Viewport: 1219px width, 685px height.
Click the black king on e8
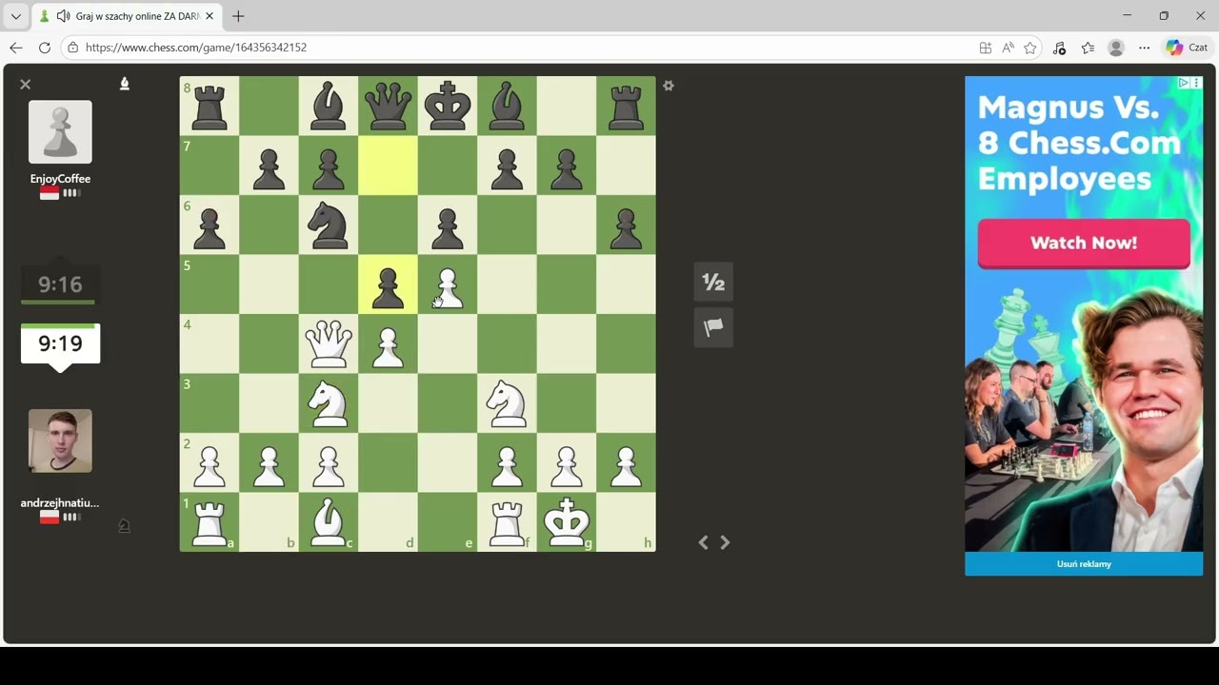[448, 106]
